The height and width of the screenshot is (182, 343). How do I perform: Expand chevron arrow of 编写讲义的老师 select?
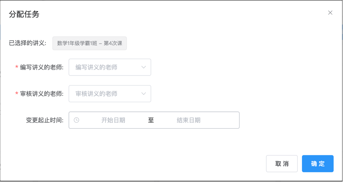(143, 67)
